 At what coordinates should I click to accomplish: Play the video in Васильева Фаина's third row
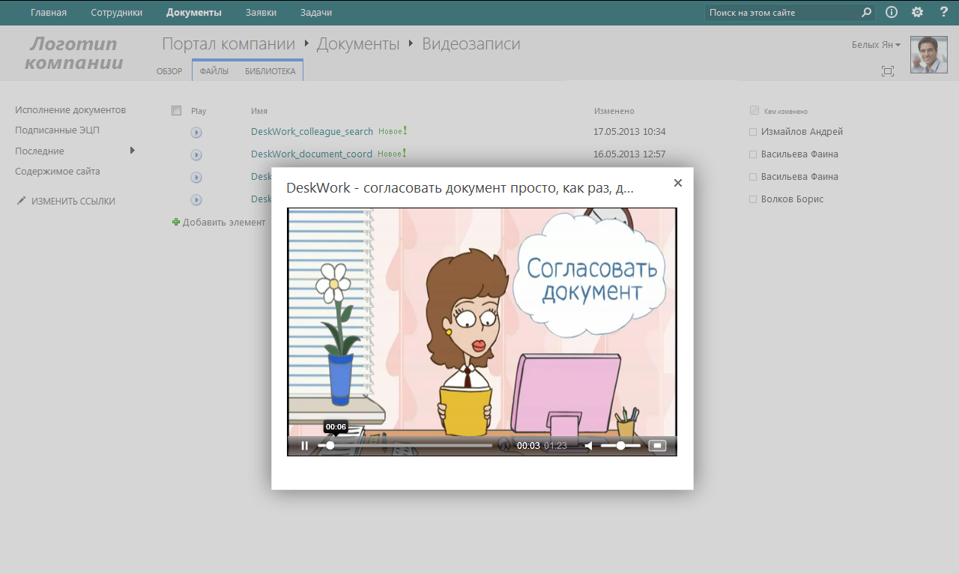pyautogui.click(x=196, y=178)
